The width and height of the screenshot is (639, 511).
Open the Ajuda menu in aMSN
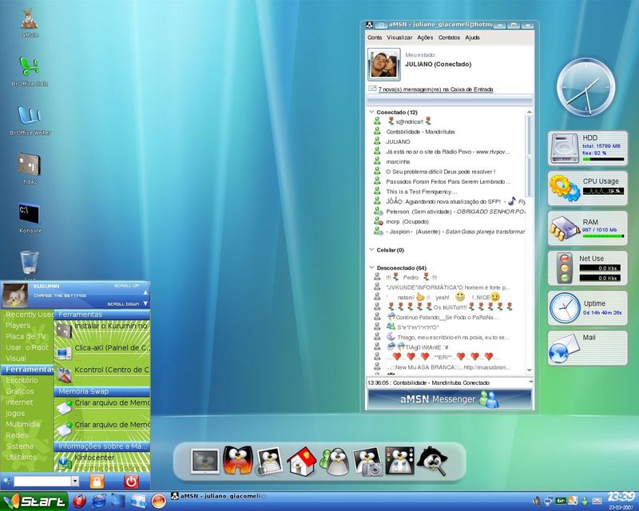pyautogui.click(x=472, y=38)
